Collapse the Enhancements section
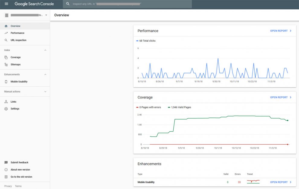299x189 pixels. pos(45,74)
